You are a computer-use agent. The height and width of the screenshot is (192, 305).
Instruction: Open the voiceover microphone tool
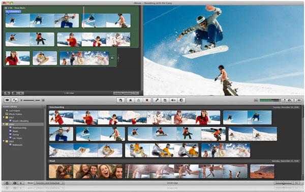coord(157,100)
